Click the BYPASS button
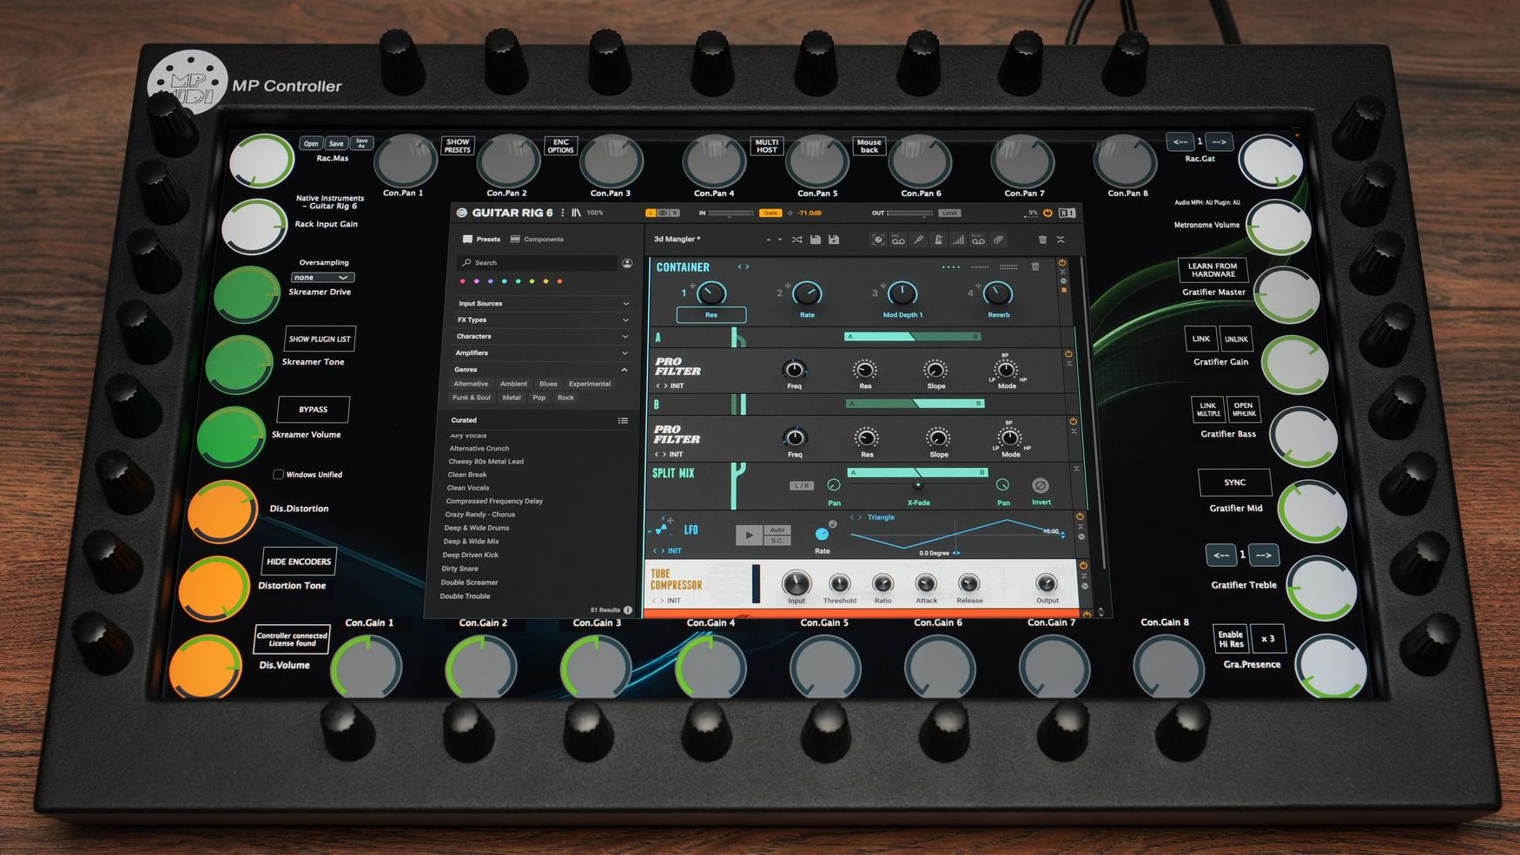The width and height of the screenshot is (1520, 855). (313, 410)
